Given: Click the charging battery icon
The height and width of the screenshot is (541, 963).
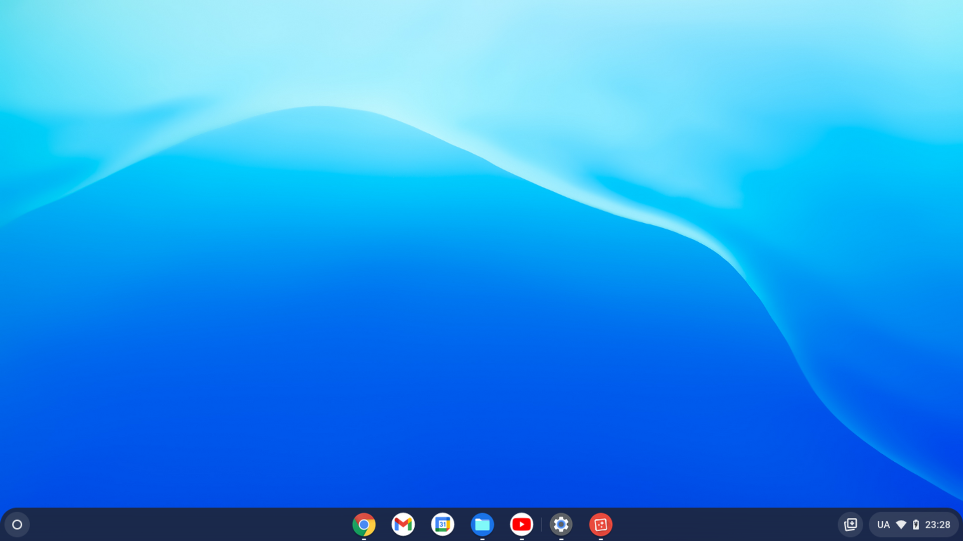Looking at the screenshot, I should click(916, 524).
